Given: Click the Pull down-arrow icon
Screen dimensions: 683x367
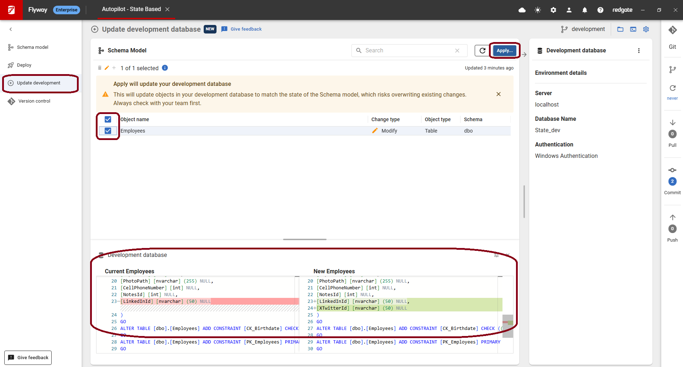Looking at the screenshot, I should [672, 123].
